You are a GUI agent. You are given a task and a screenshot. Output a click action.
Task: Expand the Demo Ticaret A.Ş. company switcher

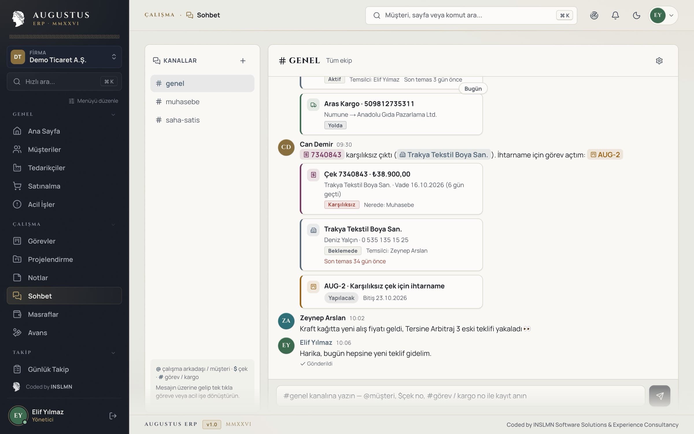[64, 57]
